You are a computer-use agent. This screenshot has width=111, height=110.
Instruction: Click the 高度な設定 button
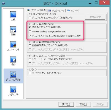pyautogui.click(x=95, y=17)
